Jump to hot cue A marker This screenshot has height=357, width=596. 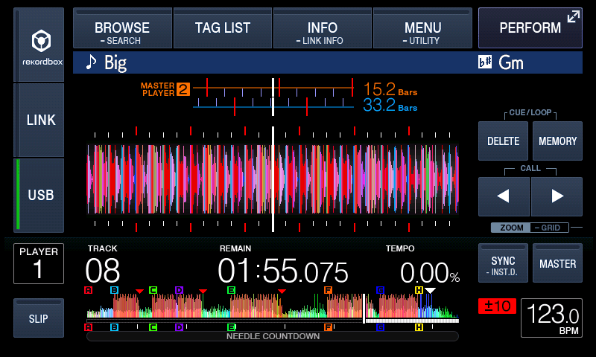[88, 290]
